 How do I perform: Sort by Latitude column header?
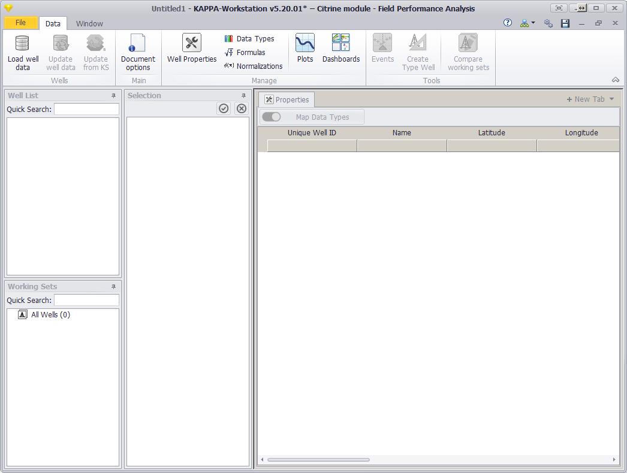point(492,133)
